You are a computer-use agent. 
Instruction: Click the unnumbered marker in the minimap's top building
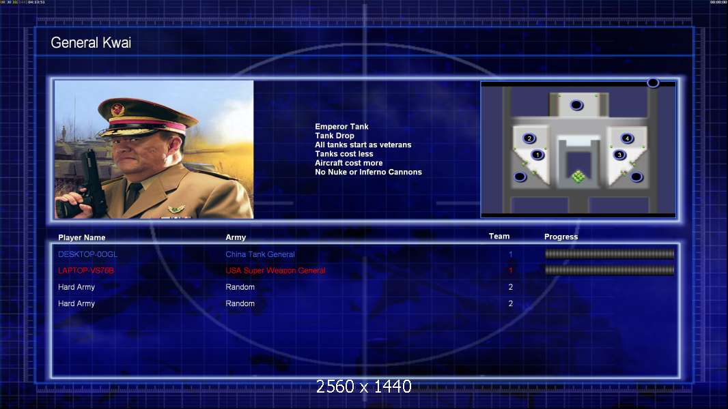576,105
